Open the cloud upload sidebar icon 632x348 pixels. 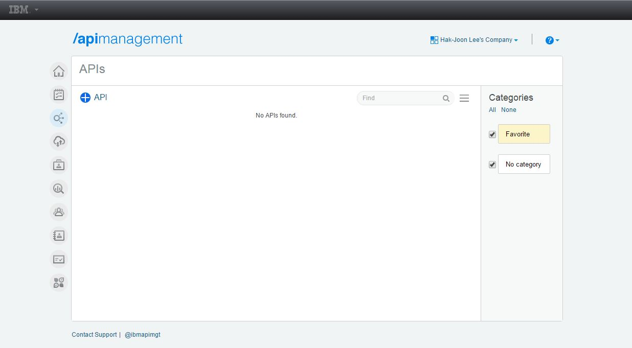(x=59, y=142)
